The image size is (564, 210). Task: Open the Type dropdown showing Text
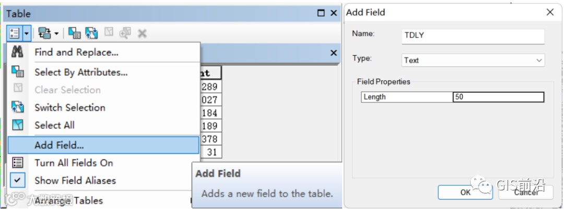473,60
